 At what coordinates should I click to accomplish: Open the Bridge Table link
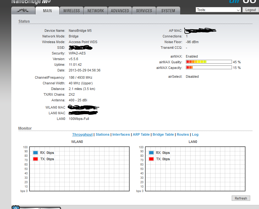pos(163,134)
